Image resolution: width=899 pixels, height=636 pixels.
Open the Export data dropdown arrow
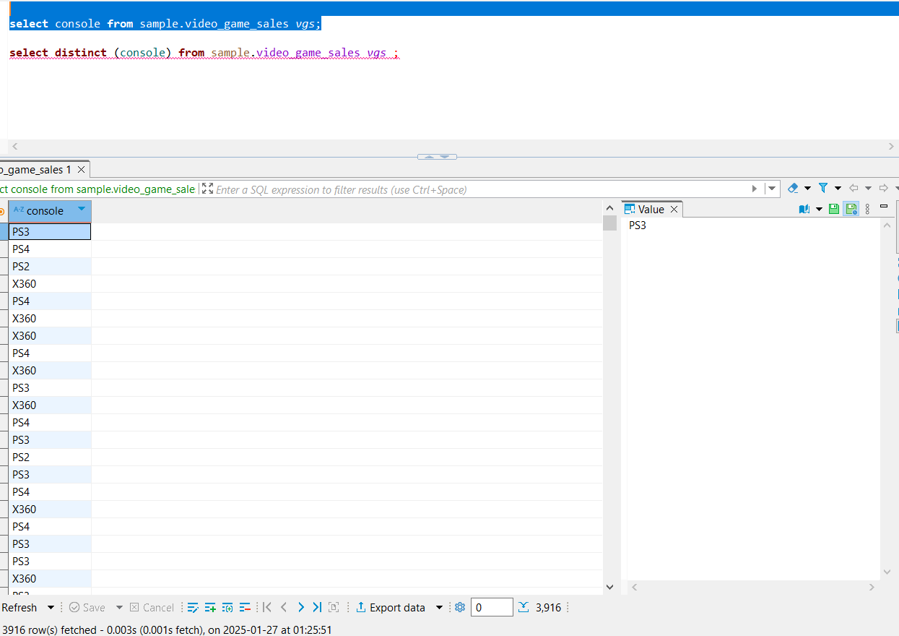439,608
